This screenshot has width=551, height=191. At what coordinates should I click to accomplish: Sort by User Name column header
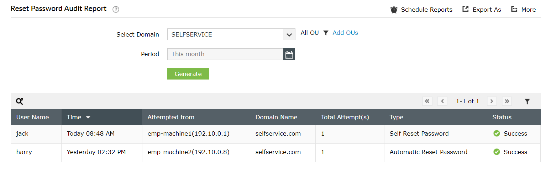point(33,117)
